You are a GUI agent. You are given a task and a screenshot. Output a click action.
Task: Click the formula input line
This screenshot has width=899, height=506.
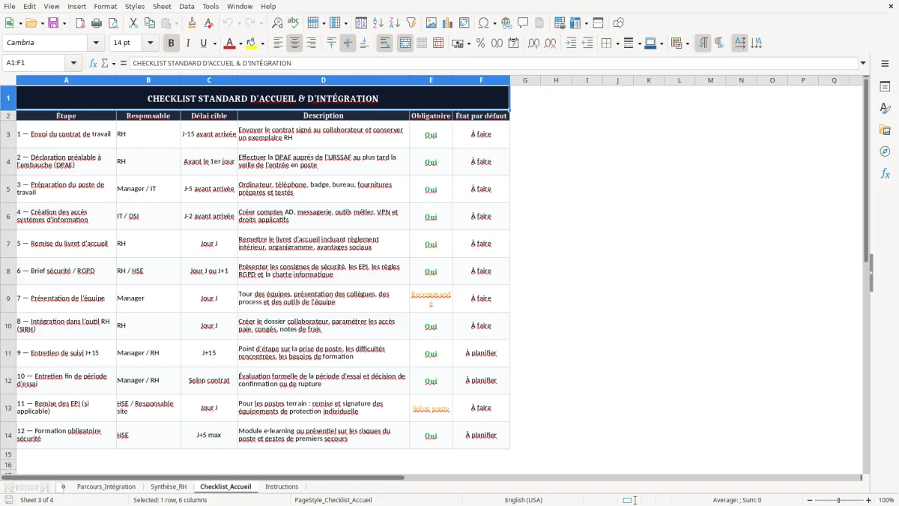[493, 63]
